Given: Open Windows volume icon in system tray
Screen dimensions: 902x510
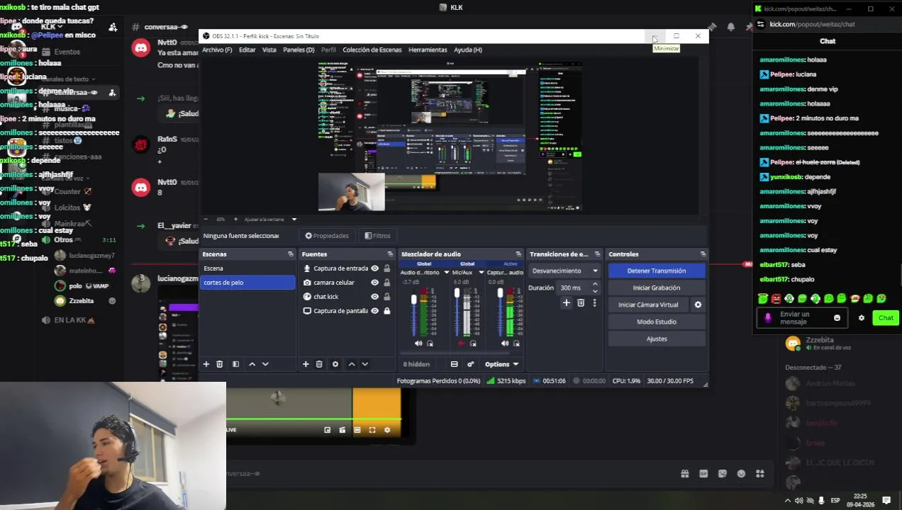Looking at the screenshot, I should coord(799,501).
